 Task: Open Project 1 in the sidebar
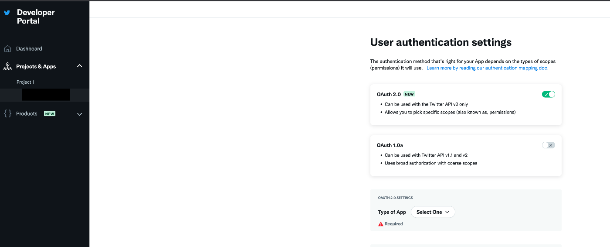(x=25, y=82)
